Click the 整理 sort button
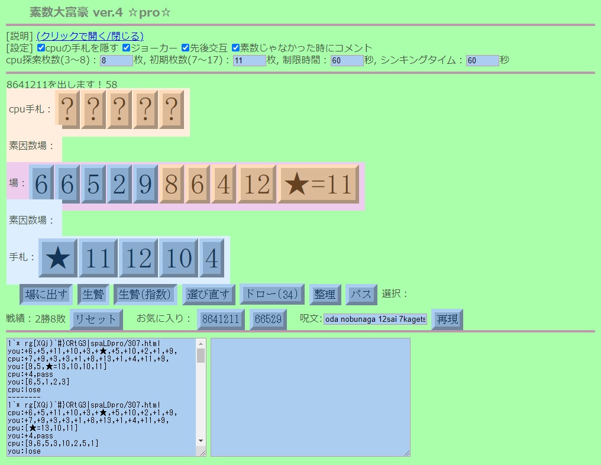 click(x=325, y=295)
